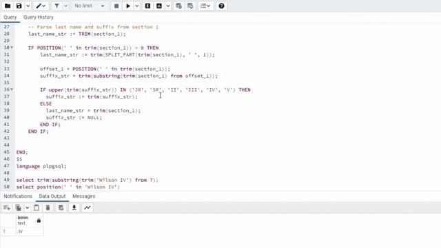Select result row number 1
441x248 pixels.
8,231
